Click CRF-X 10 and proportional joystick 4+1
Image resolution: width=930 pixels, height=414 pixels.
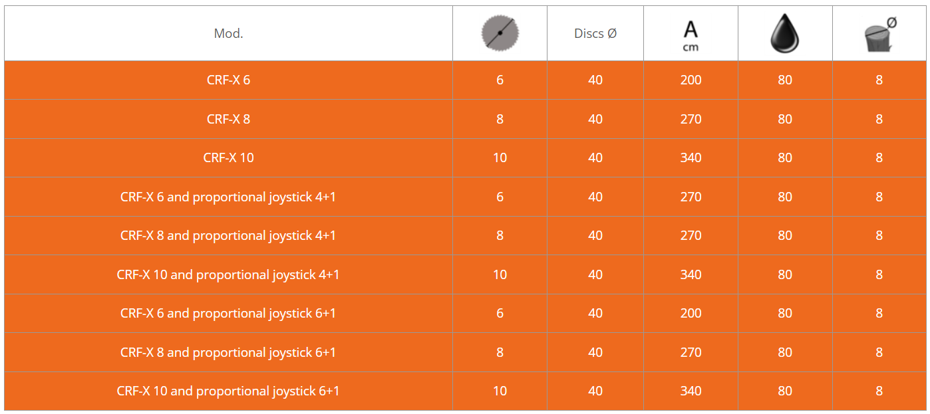pyautogui.click(x=228, y=274)
